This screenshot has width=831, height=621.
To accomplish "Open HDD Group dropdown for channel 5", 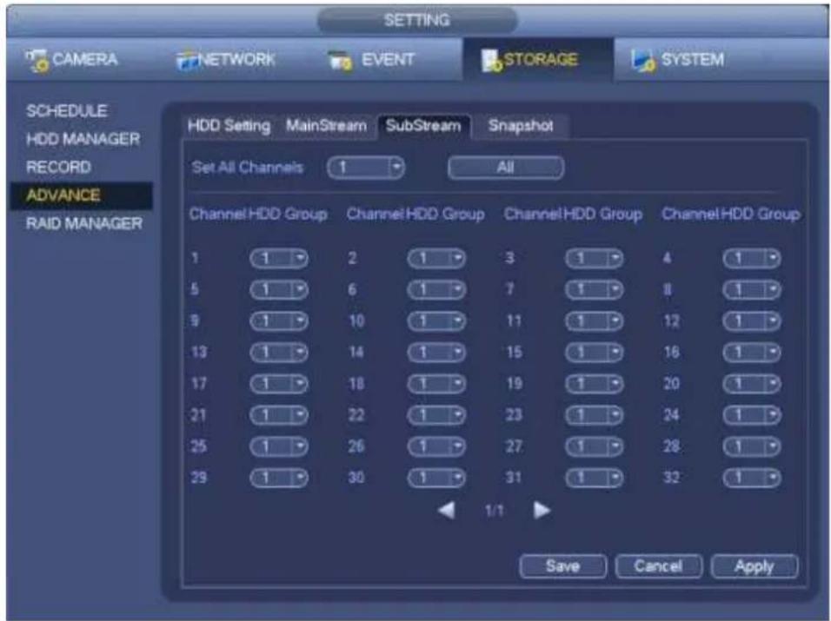I will click(x=279, y=289).
